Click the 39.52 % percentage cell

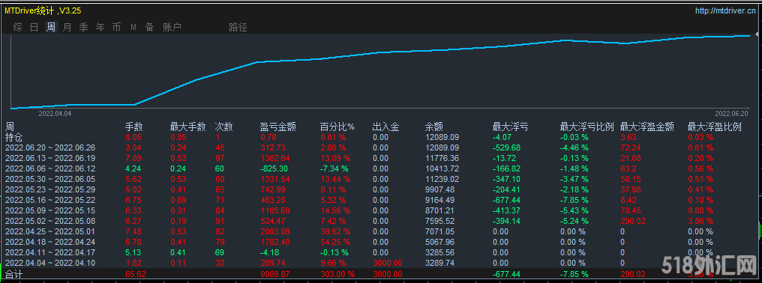point(336,231)
